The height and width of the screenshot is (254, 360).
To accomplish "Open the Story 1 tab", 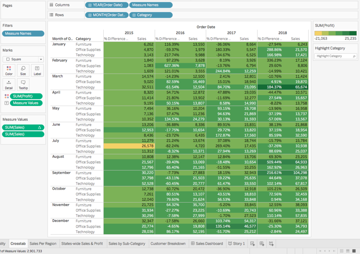I will click(237, 243).
